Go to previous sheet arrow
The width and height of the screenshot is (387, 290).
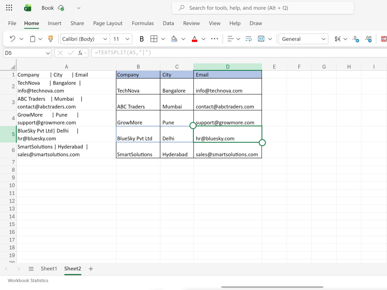click(x=6, y=269)
